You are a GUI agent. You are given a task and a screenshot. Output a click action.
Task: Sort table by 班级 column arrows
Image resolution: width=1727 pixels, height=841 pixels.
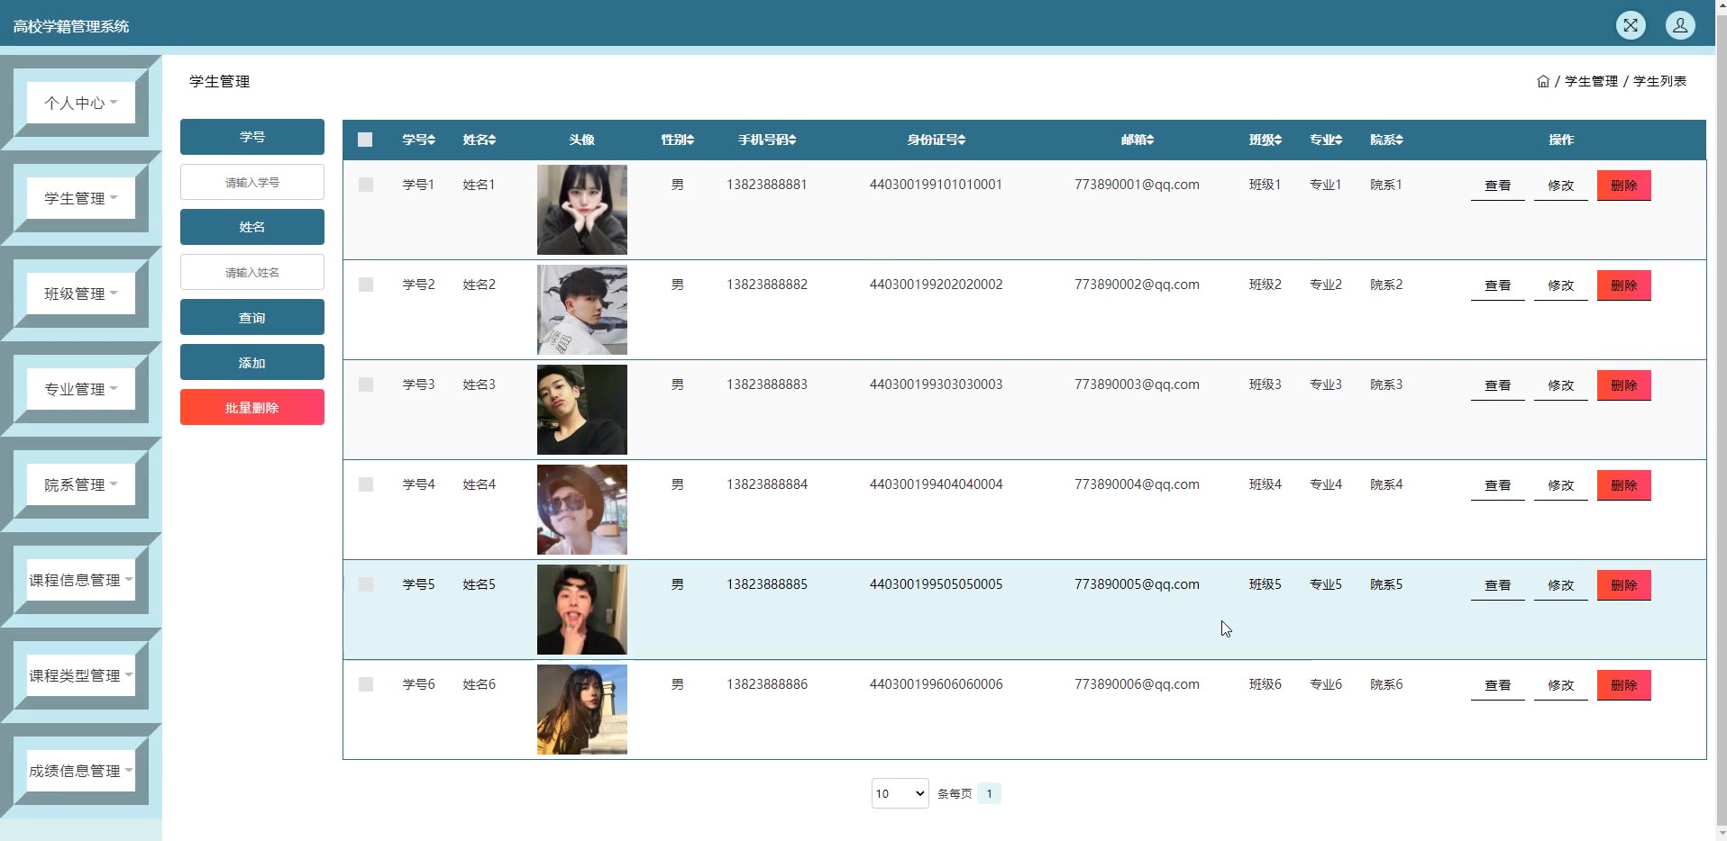click(x=1278, y=140)
